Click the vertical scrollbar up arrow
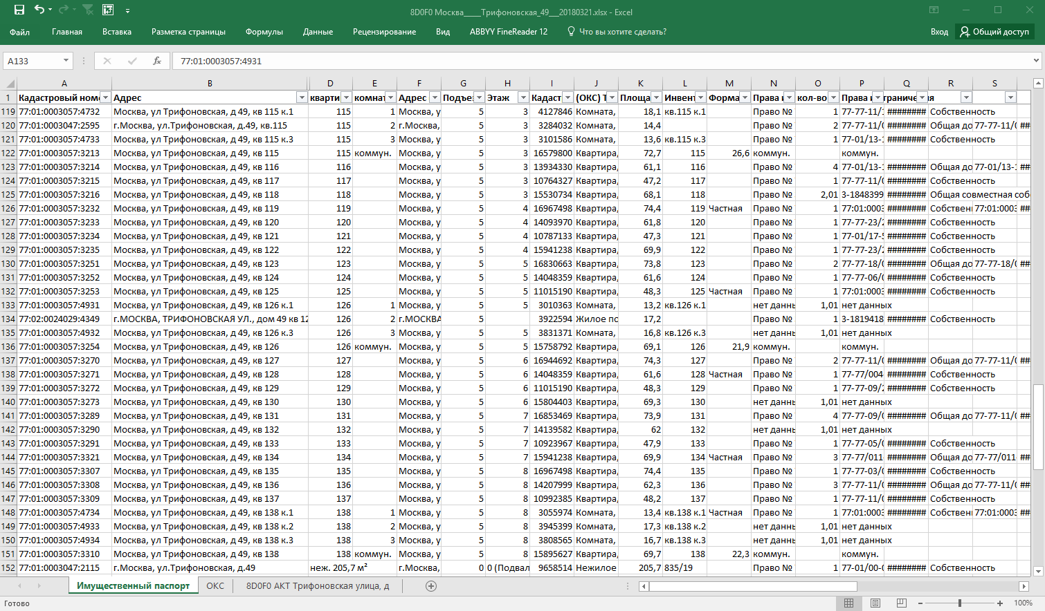The image size is (1045, 611). coord(1038,84)
